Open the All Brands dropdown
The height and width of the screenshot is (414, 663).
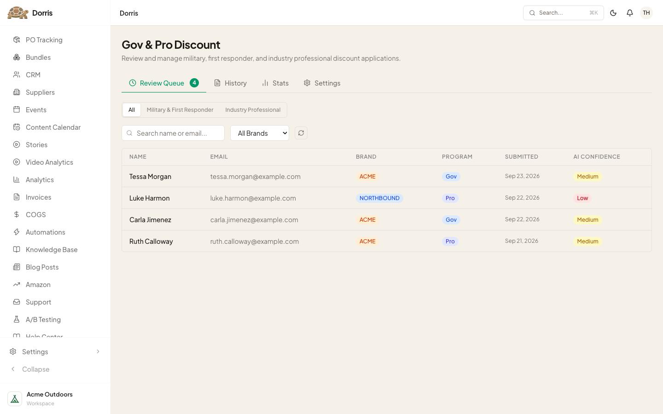tap(260, 133)
